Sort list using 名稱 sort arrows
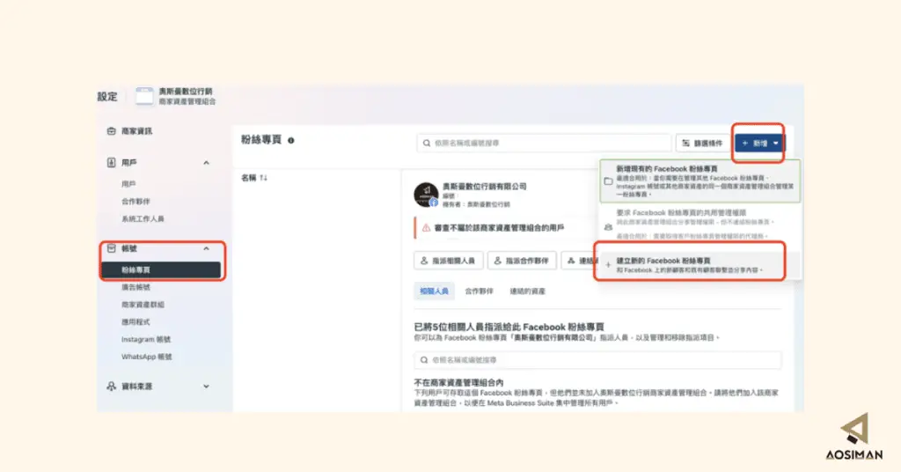901x472 pixels. (x=263, y=178)
